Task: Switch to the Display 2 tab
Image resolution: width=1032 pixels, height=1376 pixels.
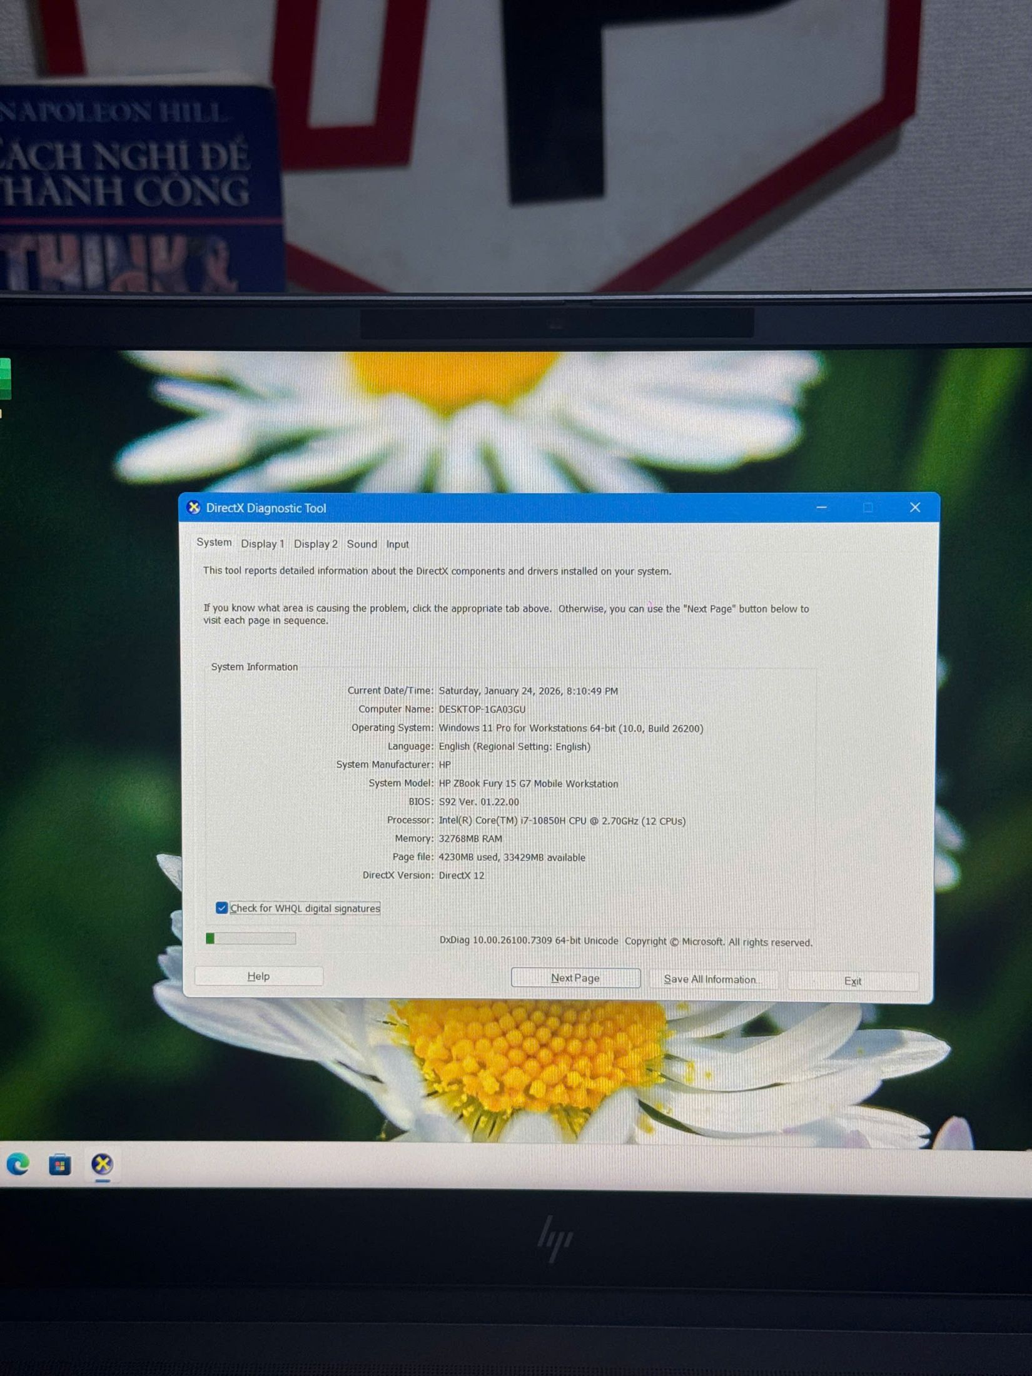Action: 315,544
